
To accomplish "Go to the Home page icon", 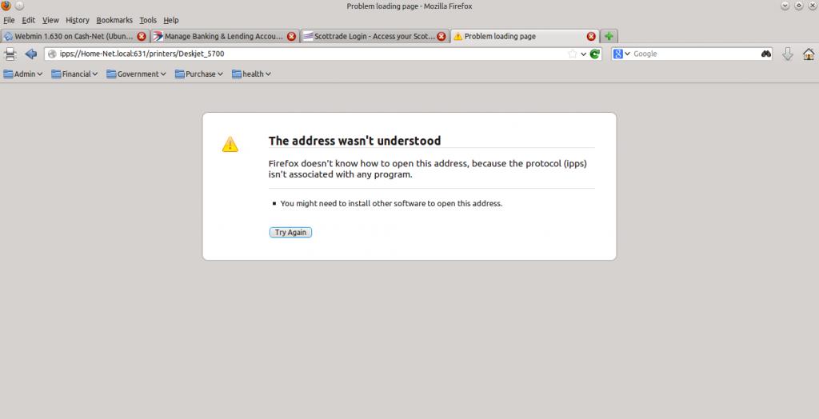I will (808, 54).
